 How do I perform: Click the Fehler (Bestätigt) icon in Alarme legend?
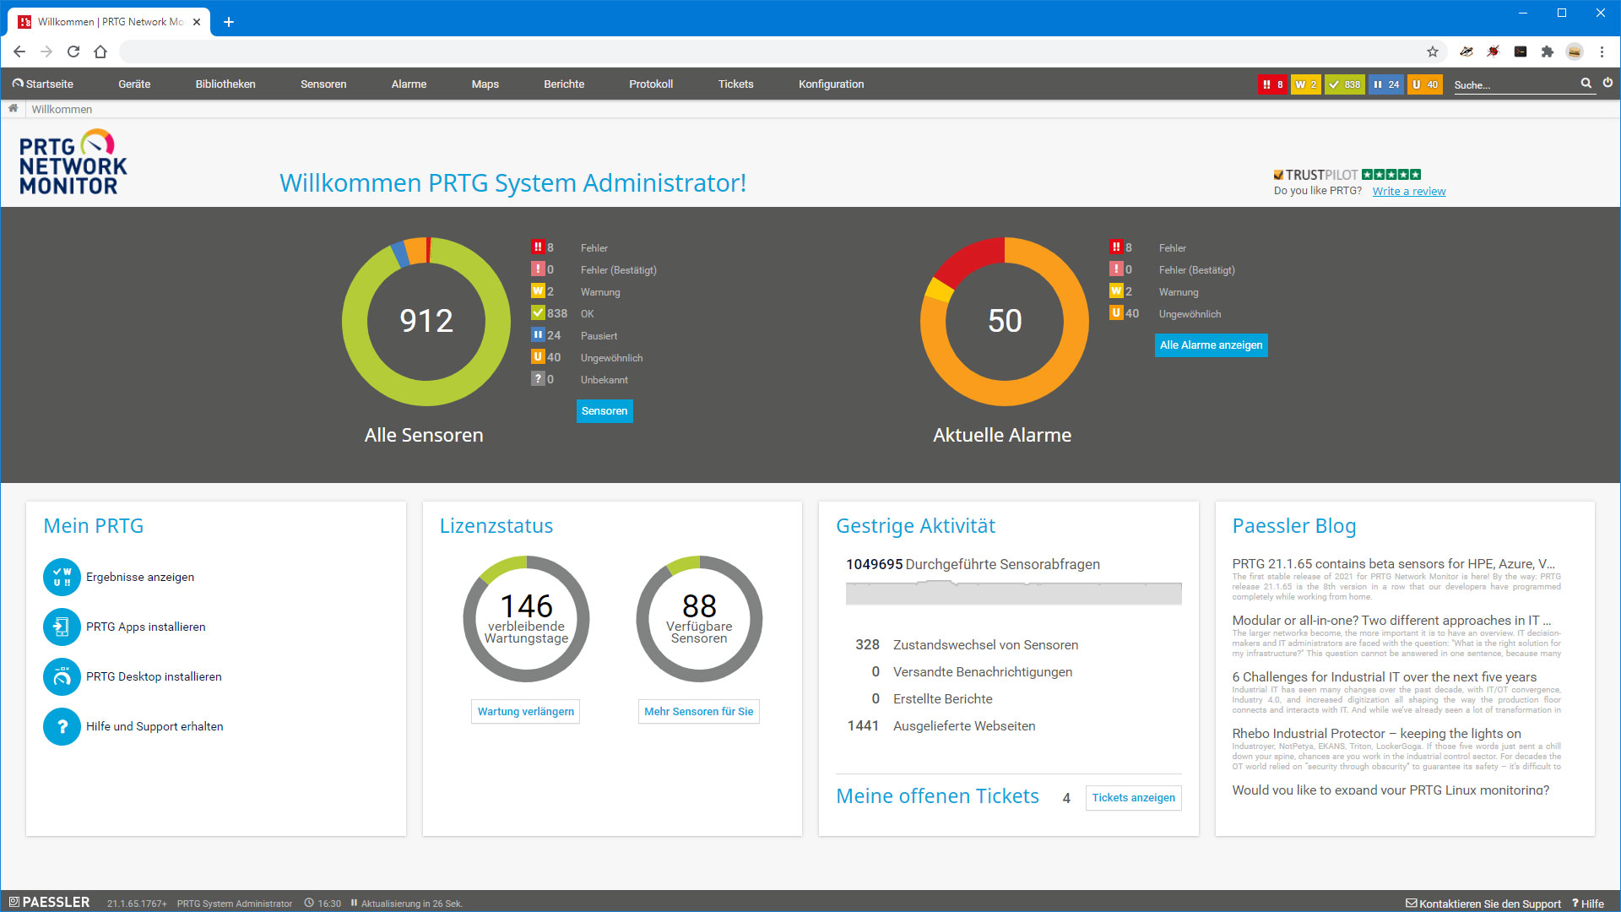click(1116, 269)
